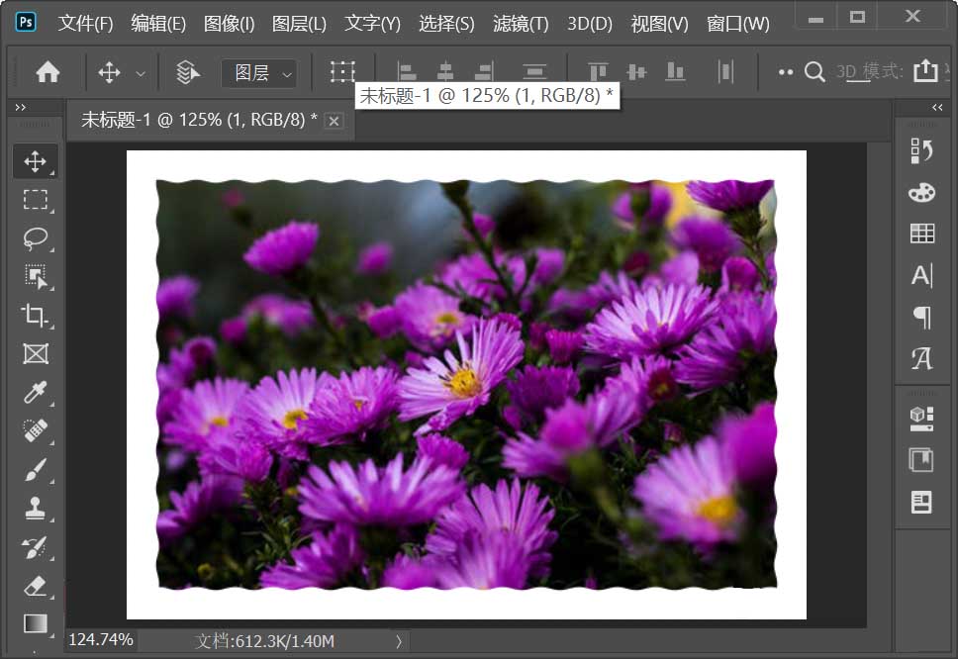
Task: Open document info chevron at status bar
Action: pos(400,640)
